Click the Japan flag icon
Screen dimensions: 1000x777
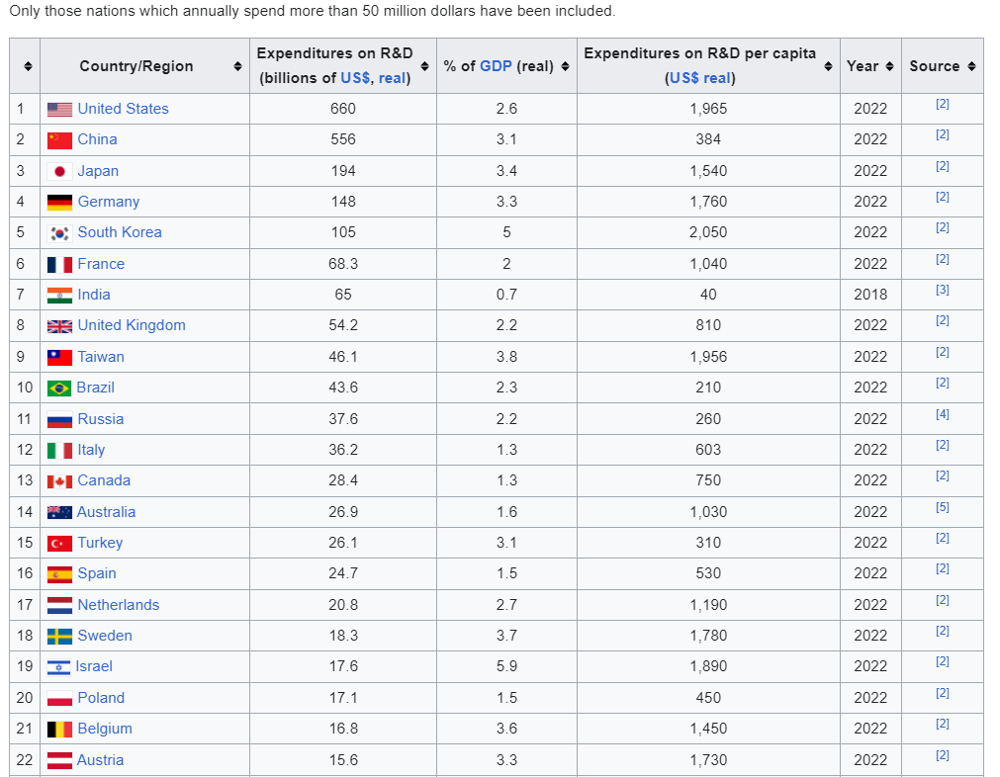coord(59,171)
